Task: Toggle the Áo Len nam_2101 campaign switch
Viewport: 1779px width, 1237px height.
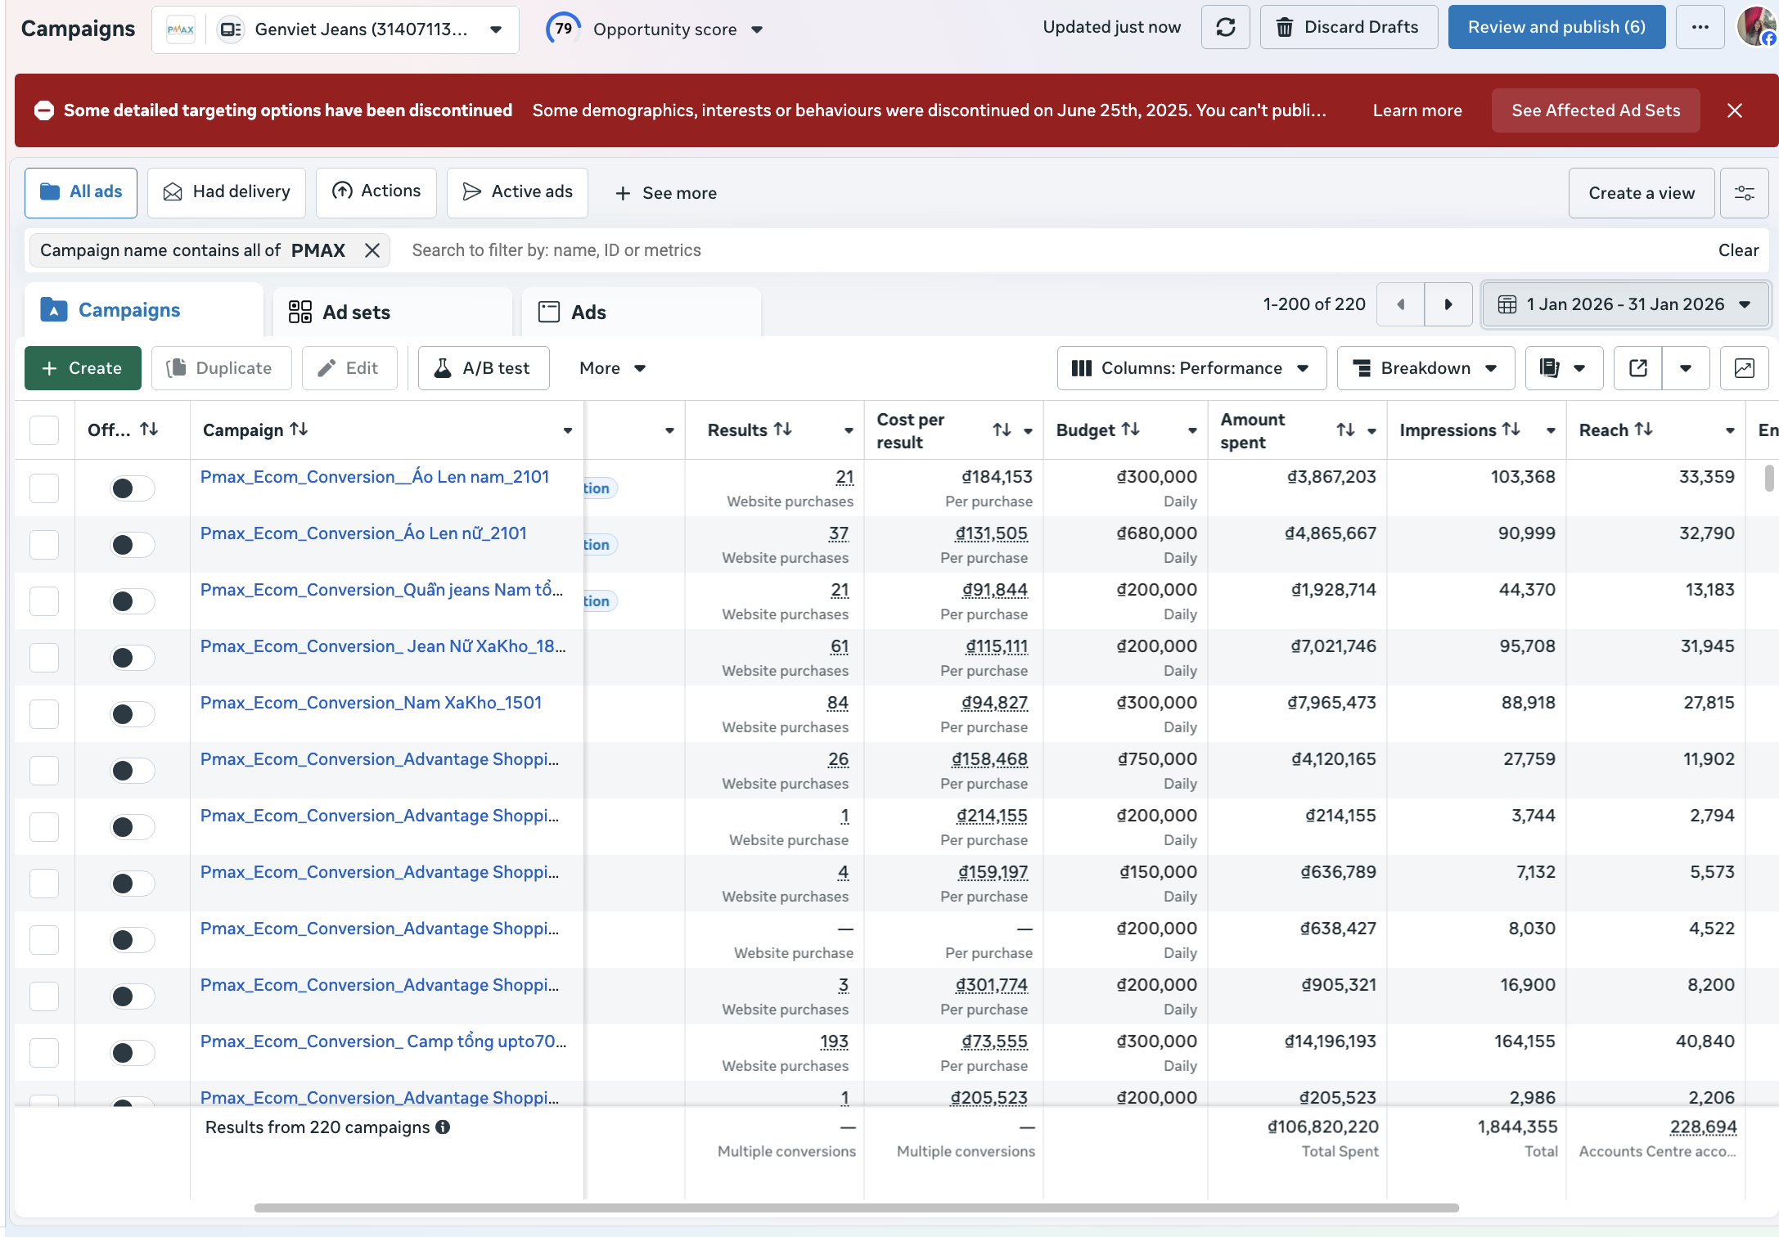Action: (132, 488)
